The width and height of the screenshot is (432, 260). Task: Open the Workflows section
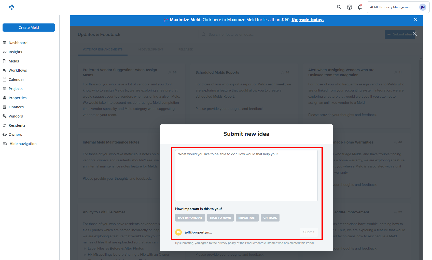point(18,70)
